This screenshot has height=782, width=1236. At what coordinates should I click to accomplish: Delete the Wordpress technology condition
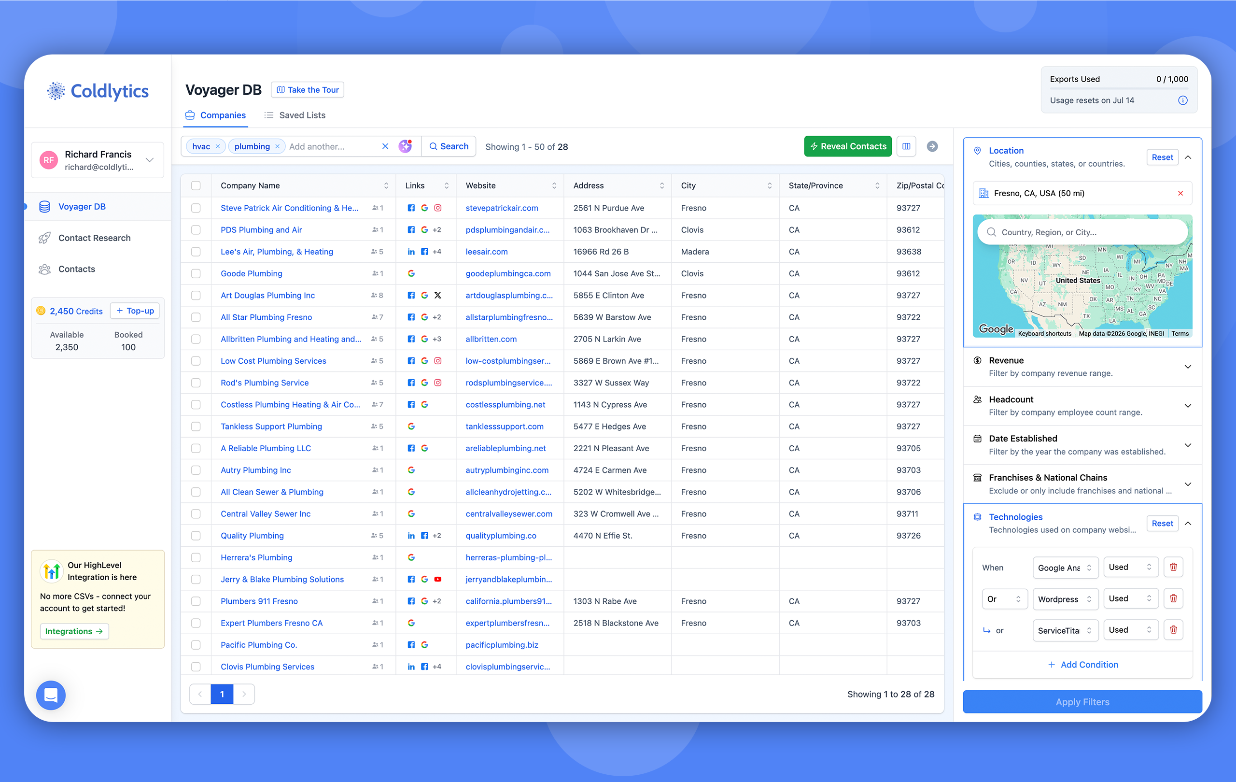point(1173,598)
